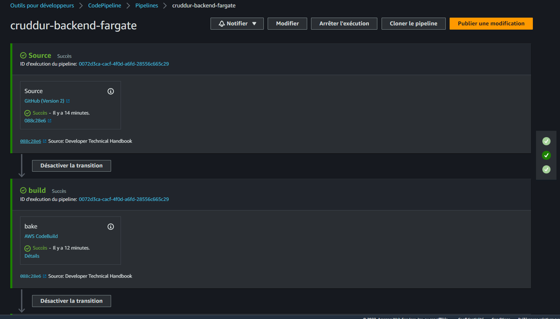
Task: Open CodePipeline breadcrumb link
Action: [105, 6]
